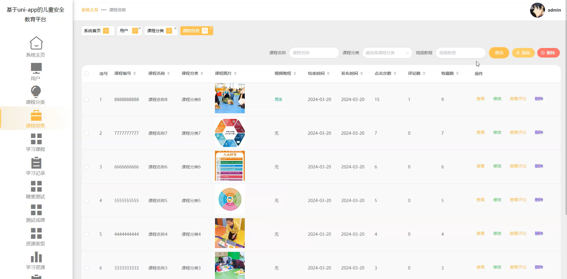Open 用户 monitor icon in sidebar
This screenshot has width=567, height=279.
point(36,68)
